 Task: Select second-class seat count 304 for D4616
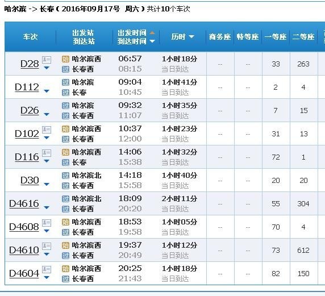tap(303, 204)
